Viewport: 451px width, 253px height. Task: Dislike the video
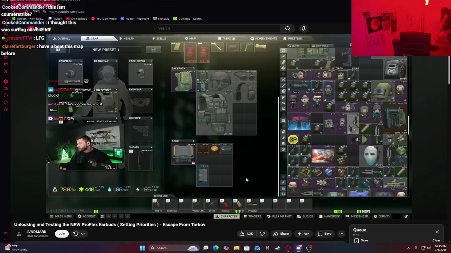tap(262, 234)
